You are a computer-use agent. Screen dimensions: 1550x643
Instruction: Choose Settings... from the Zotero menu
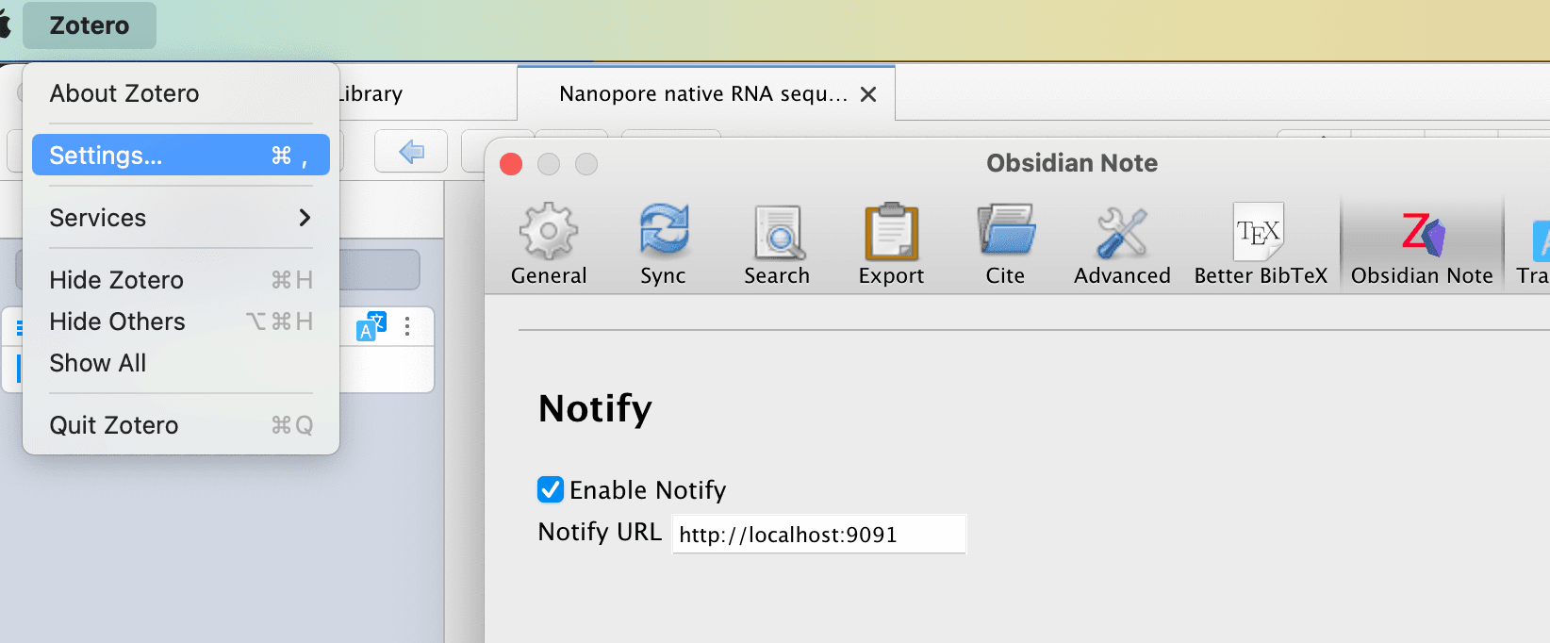(180, 156)
